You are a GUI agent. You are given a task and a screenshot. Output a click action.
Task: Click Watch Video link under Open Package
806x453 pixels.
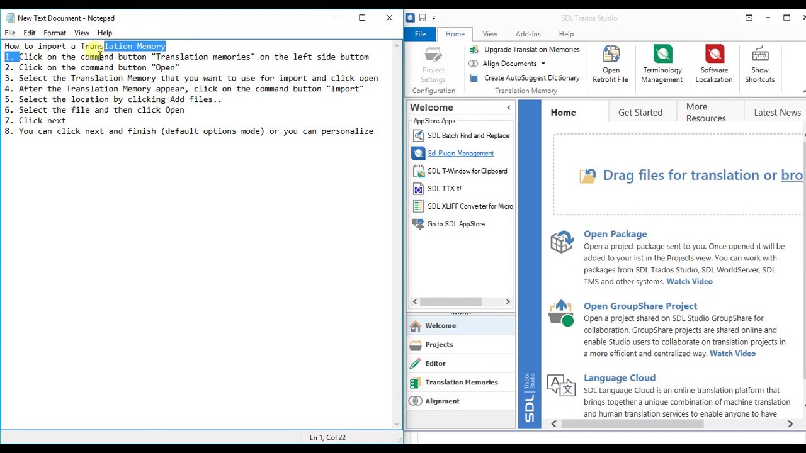[690, 281]
